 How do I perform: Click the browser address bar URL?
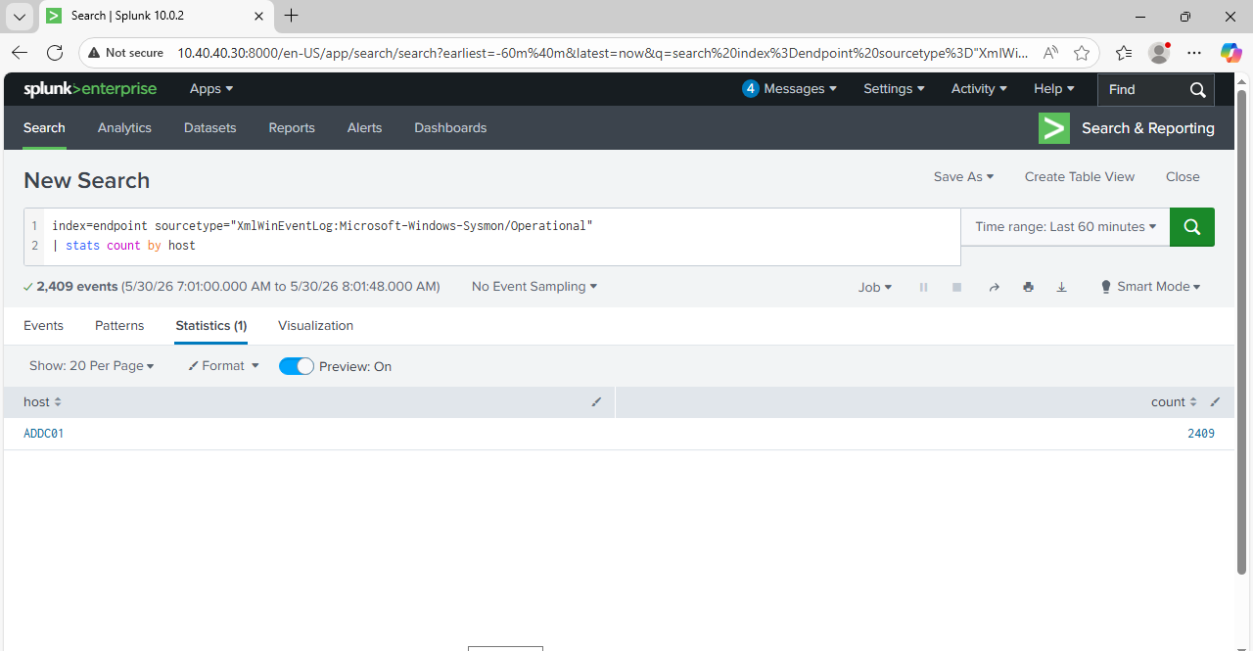(x=602, y=53)
